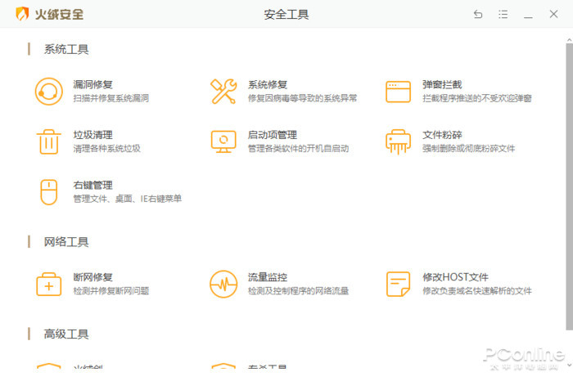Close the 安全工具 window
The image size is (573, 377).
[x=553, y=14]
